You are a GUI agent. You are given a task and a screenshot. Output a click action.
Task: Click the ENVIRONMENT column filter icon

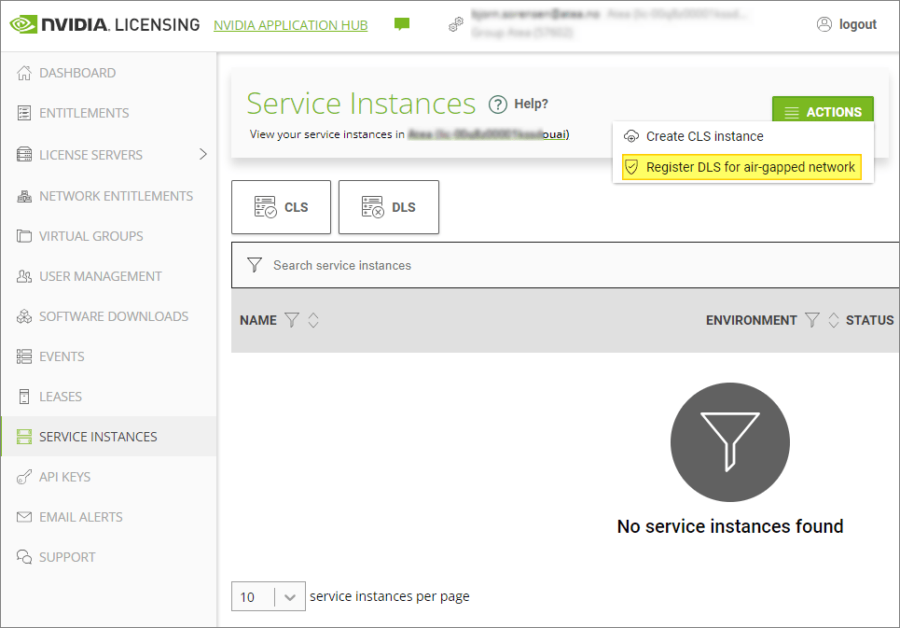coord(812,320)
